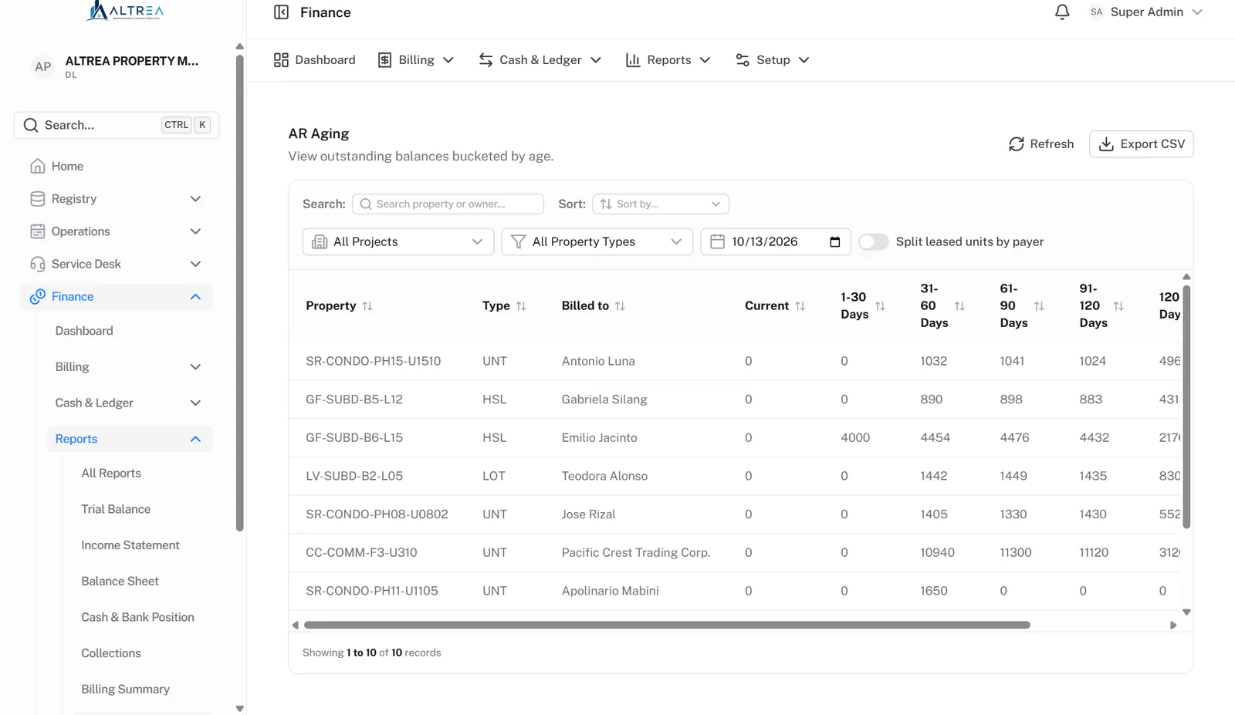
Task: Click the 10/13/2026 date field
Action: click(x=776, y=242)
